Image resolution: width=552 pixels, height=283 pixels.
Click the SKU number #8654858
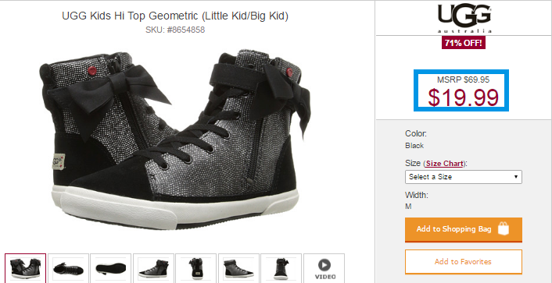pyautogui.click(x=185, y=30)
